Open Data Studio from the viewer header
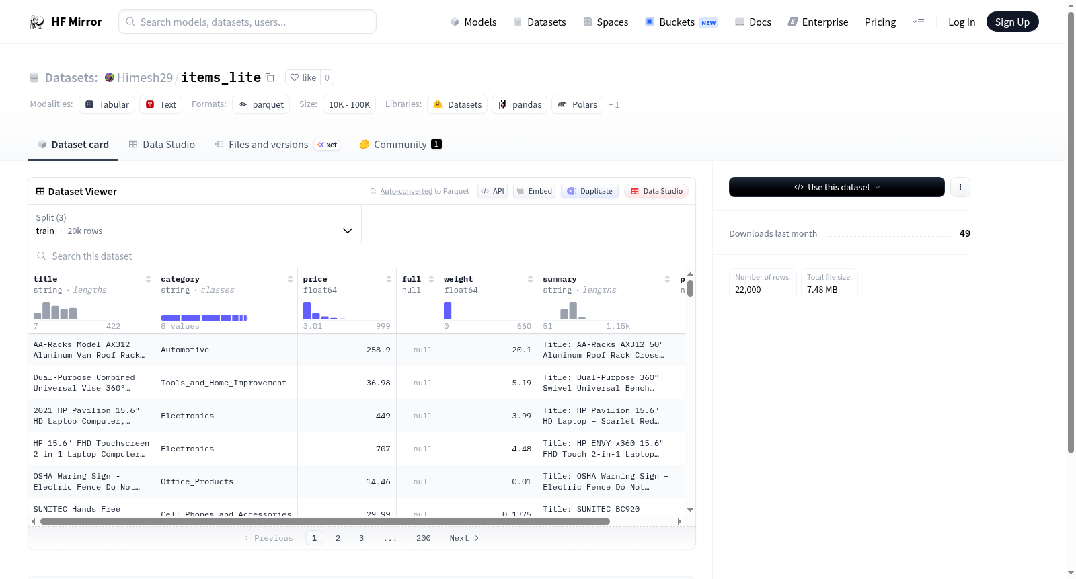This screenshot has height=579, width=1076. click(x=656, y=191)
